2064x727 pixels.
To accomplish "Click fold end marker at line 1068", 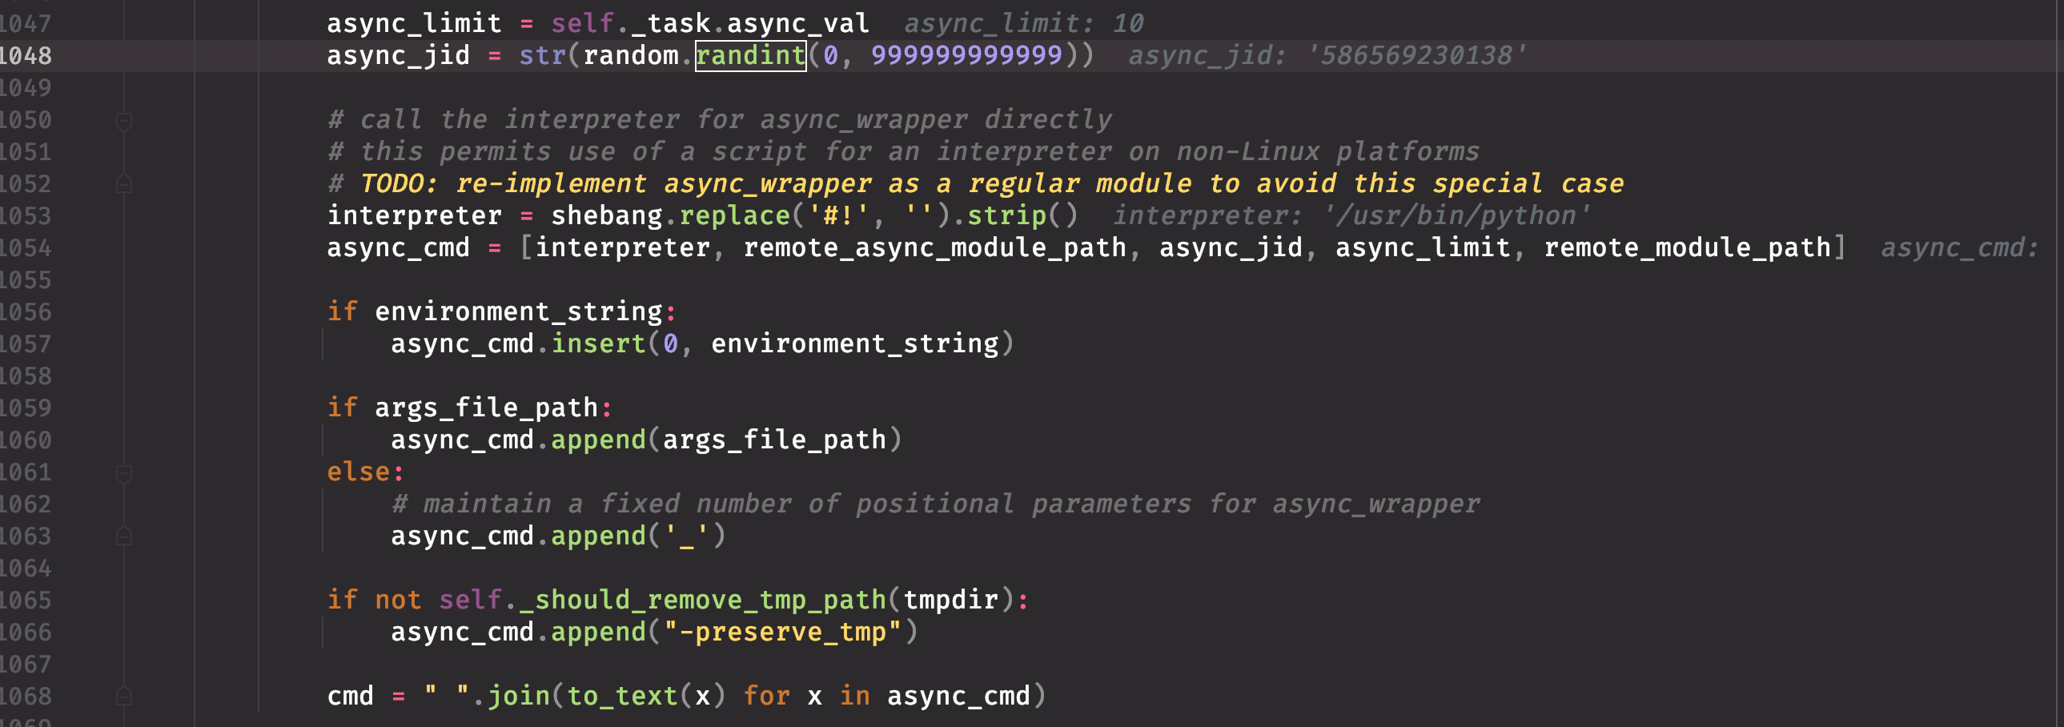I will (x=124, y=696).
